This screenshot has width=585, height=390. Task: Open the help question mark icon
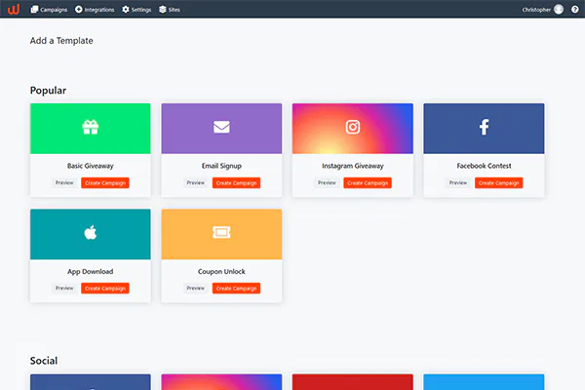[575, 9]
